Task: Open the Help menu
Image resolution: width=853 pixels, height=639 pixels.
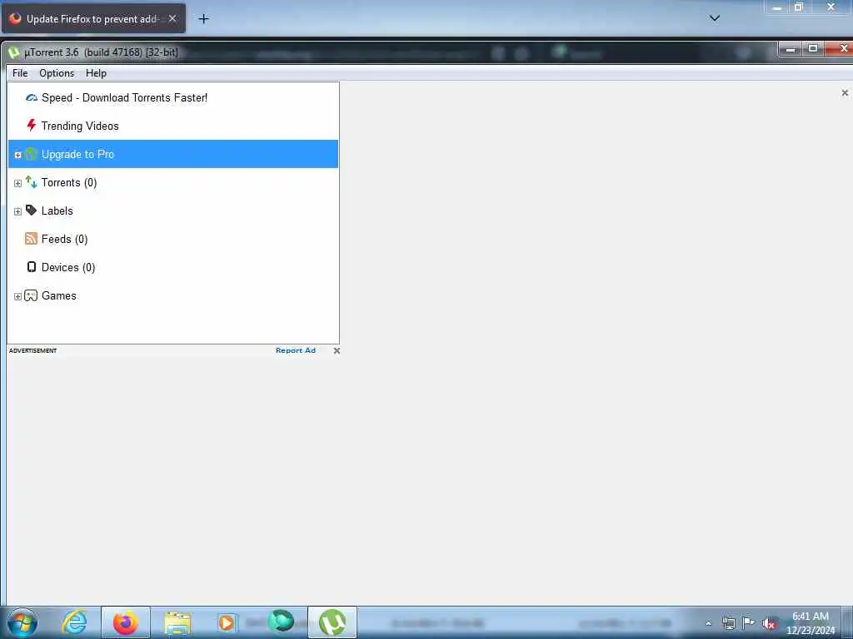Action: point(96,73)
